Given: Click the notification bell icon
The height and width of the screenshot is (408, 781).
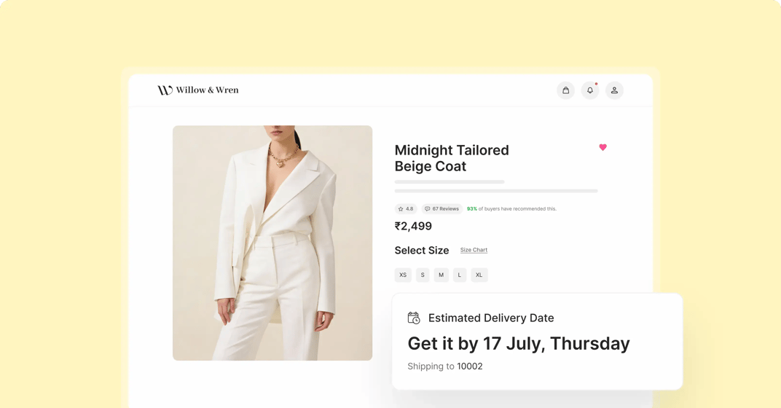Looking at the screenshot, I should click(x=589, y=90).
